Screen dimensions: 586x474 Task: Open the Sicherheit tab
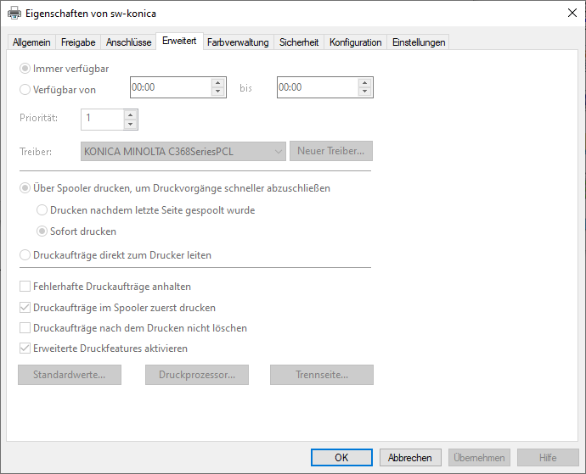point(299,42)
